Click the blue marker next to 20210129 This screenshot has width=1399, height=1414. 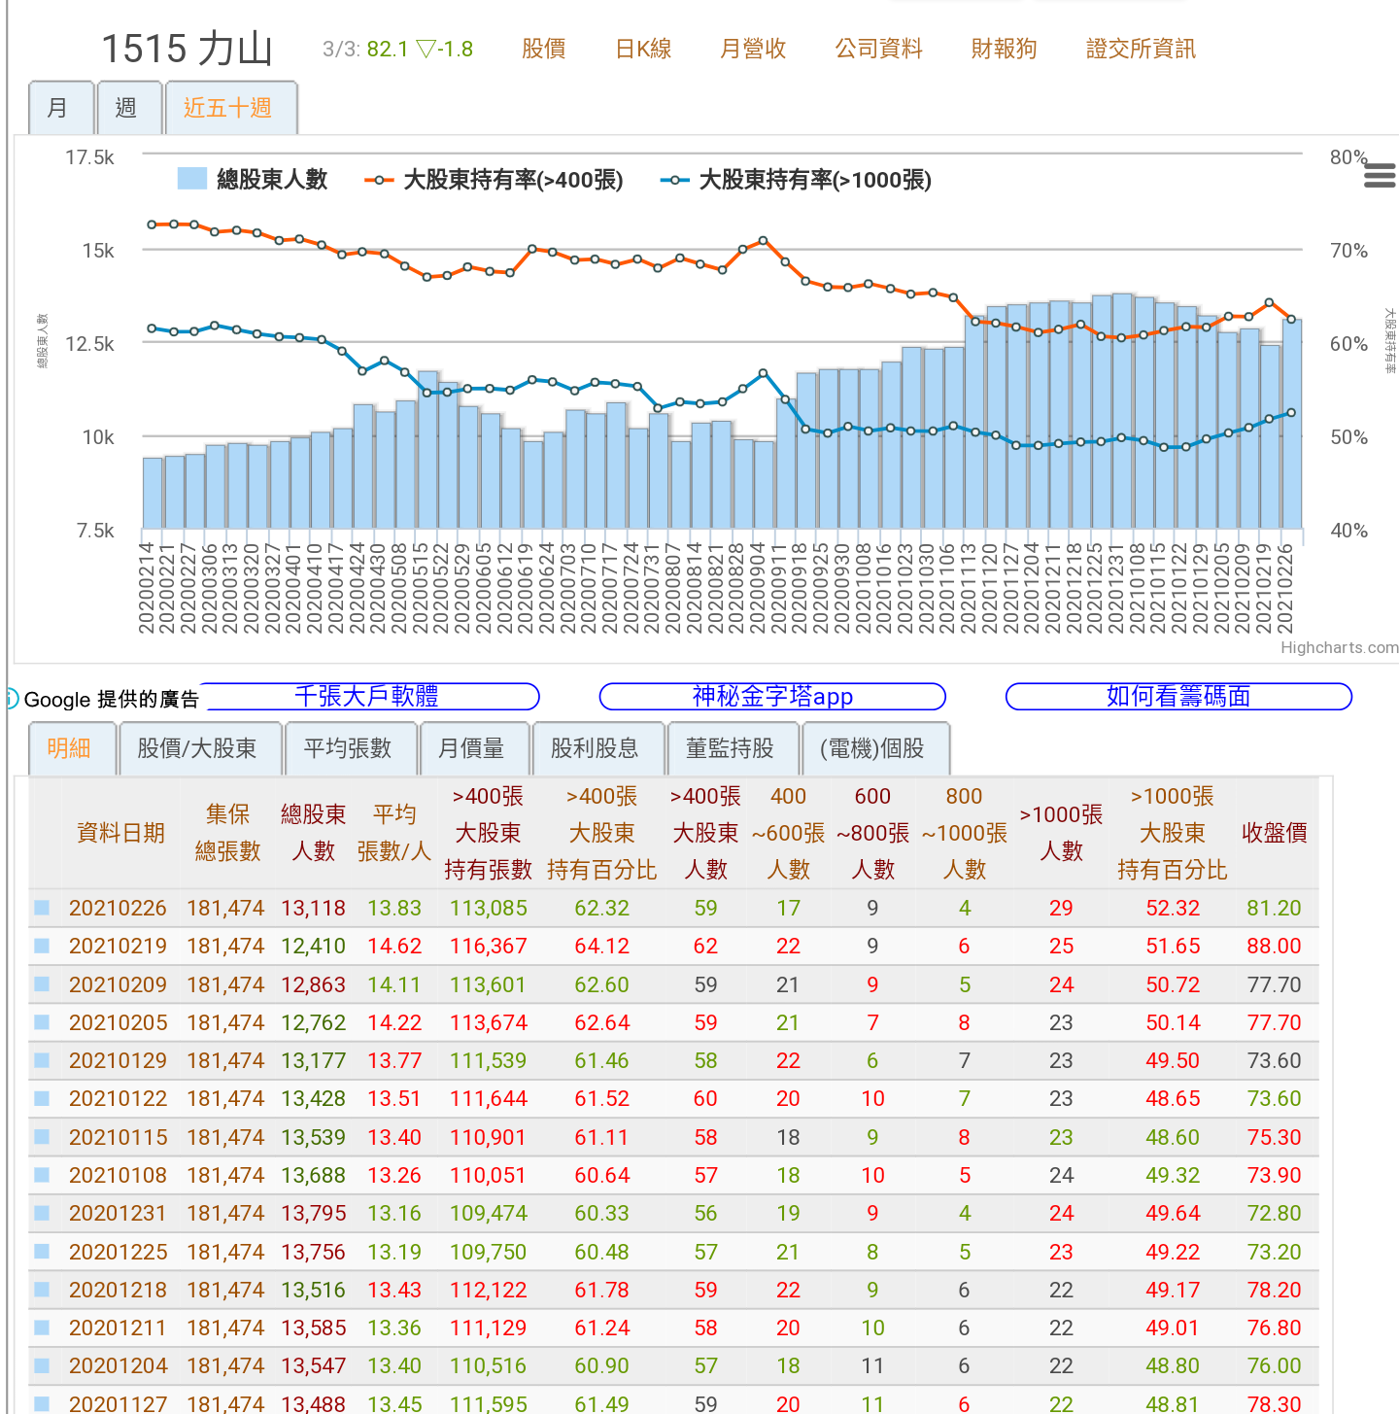(x=42, y=1060)
